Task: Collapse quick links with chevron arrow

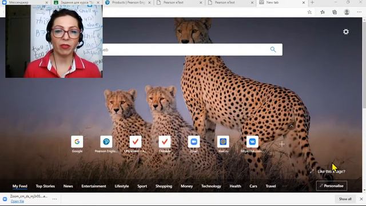Action: pyautogui.click(x=291, y=126)
